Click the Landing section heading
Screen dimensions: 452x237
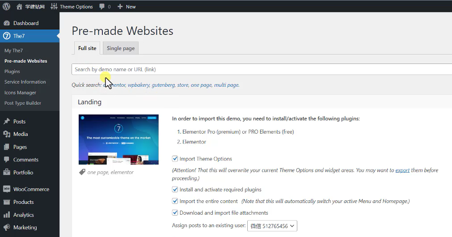tap(90, 102)
